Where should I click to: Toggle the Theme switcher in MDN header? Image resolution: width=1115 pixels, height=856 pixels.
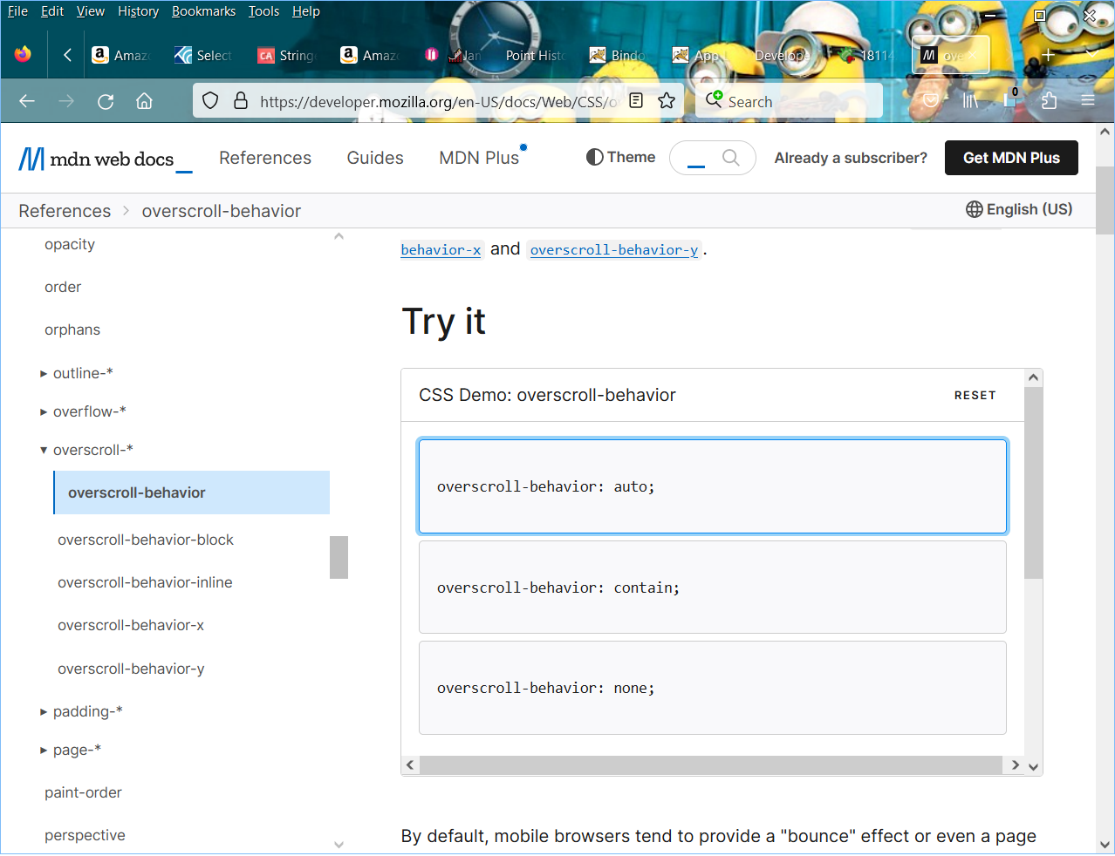(x=619, y=157)
